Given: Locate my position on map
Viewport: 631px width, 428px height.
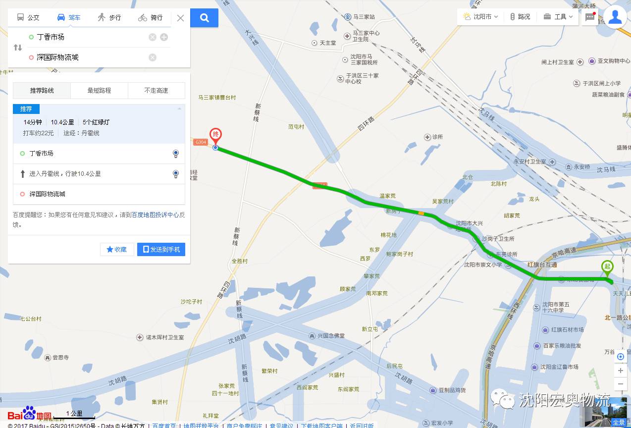Looking at the screenshot, I should pyautogui.click(x=621, y=357).
